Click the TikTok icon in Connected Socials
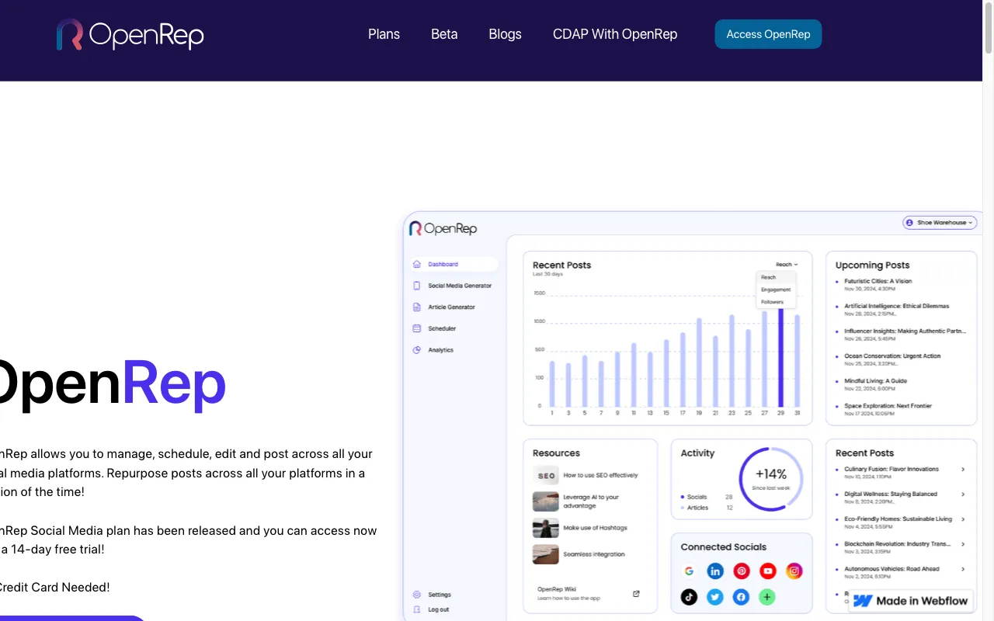Image resolution: width=994 pixels, height=621 pixels. click(x=689, y=597)
